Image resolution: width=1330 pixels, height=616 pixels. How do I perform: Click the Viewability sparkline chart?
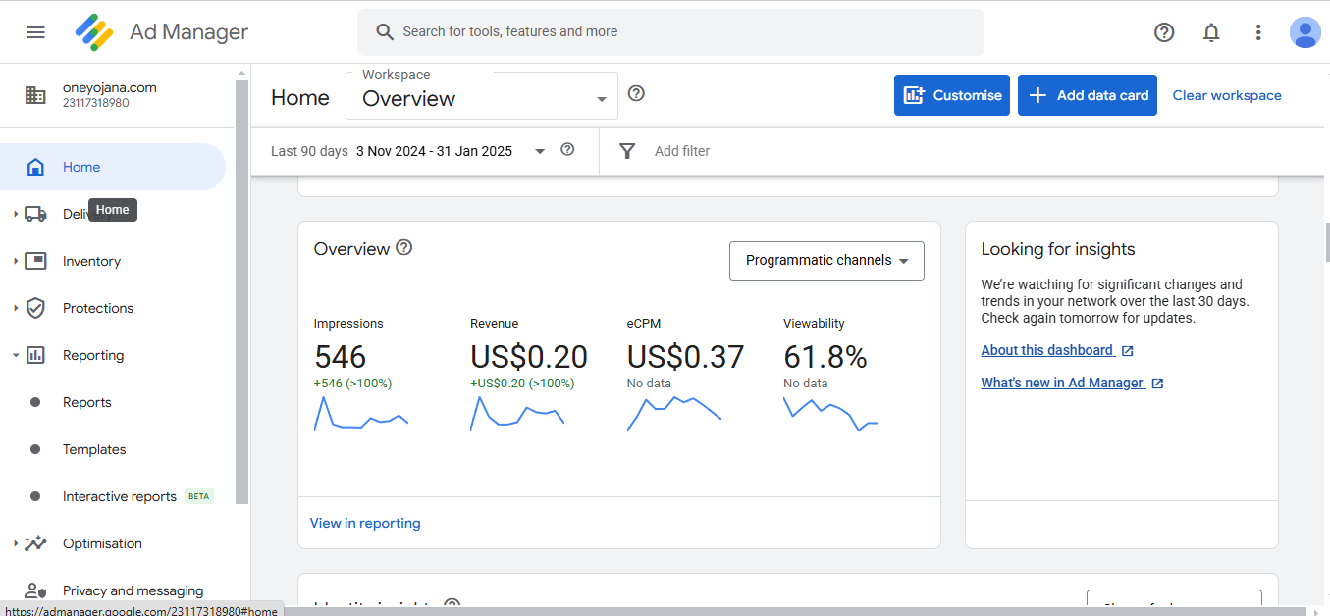pos(830,413)
